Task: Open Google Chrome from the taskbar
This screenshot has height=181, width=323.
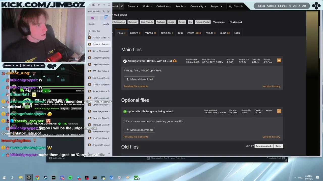Action: pos(37,178)
